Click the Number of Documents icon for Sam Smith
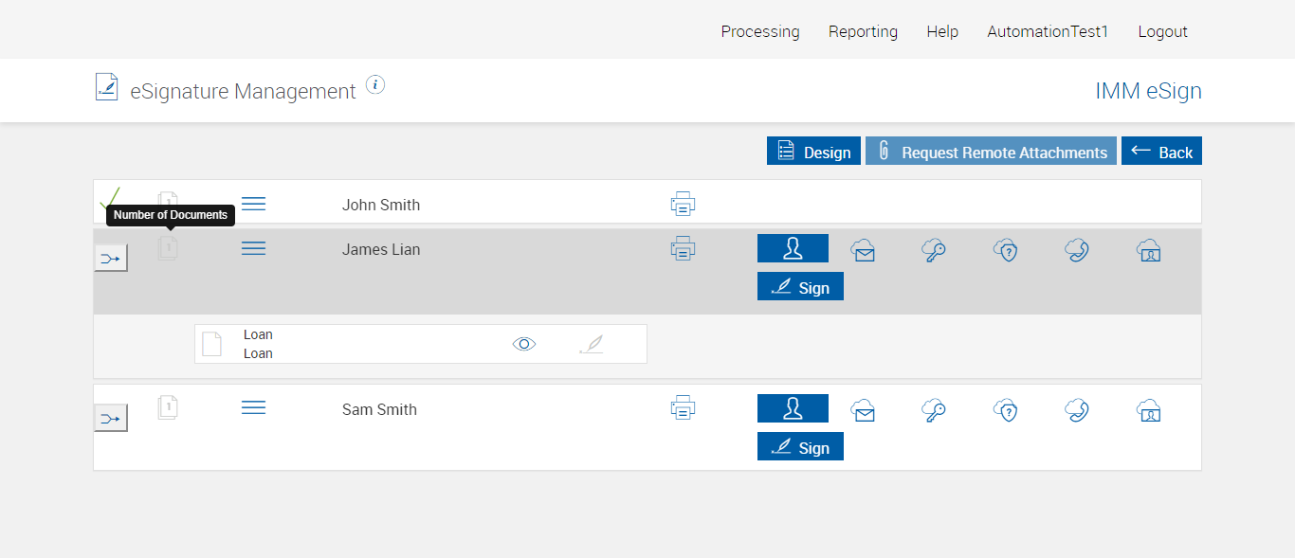 168,408
